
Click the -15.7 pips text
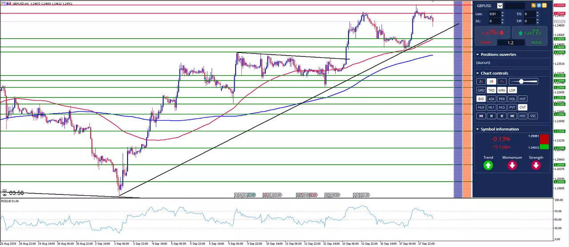[501, 146]
